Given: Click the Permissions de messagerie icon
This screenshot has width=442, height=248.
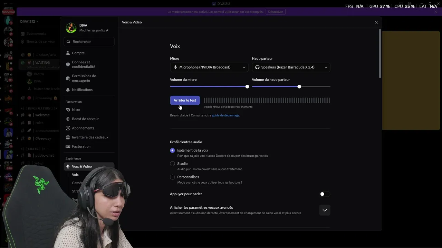Looking at the screenshot, I should (68, 78).
